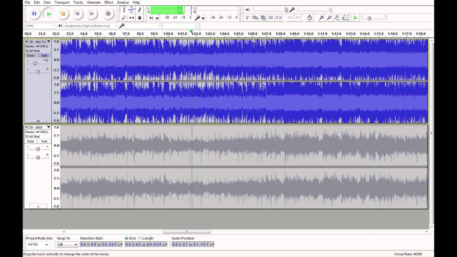
Task: Select the Length radio button
Action: point(140,238)
